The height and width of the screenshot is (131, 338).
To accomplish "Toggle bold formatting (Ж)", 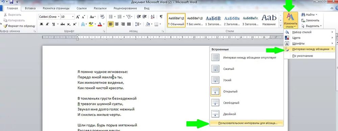I will (x=41, y=24).
